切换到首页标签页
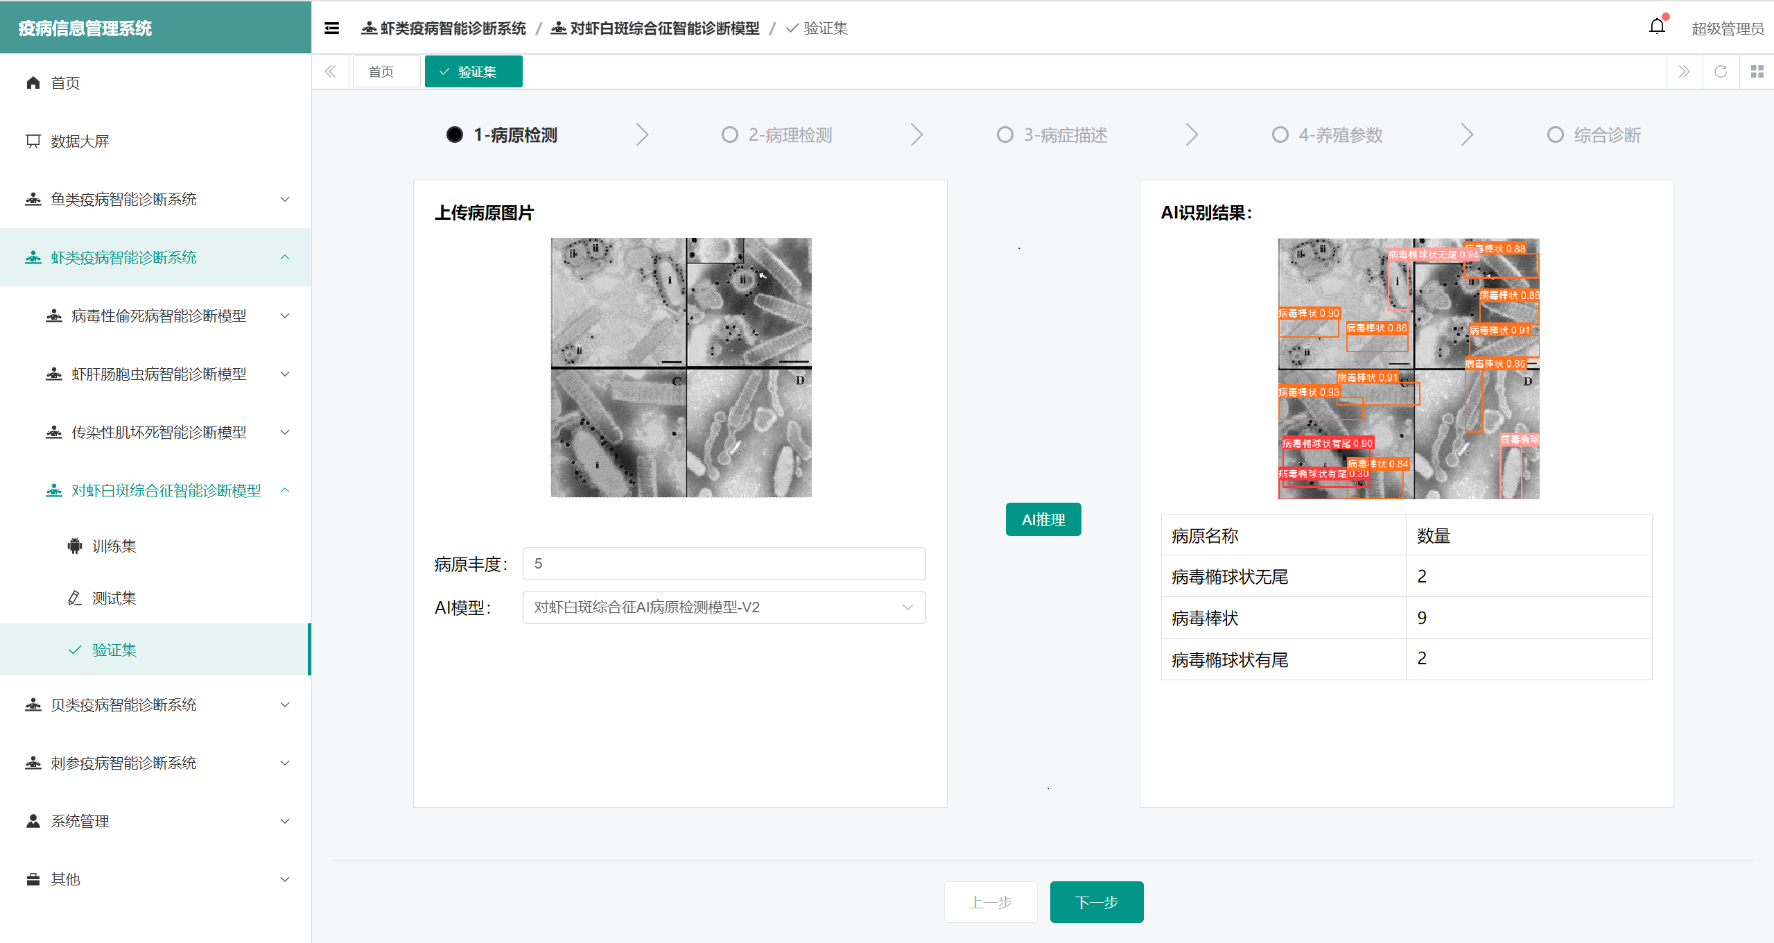Screen dimensions: 1774x943 pyautogui.click(x=385, y=71)
